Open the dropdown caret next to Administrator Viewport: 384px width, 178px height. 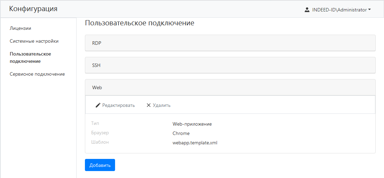[x=369, y=10]
